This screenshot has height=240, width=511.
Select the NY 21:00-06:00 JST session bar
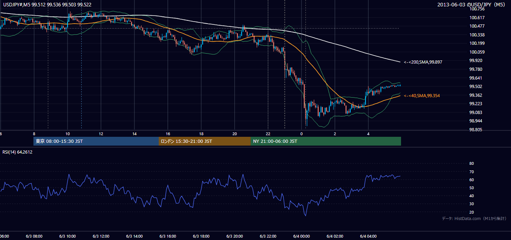point(326,141)
